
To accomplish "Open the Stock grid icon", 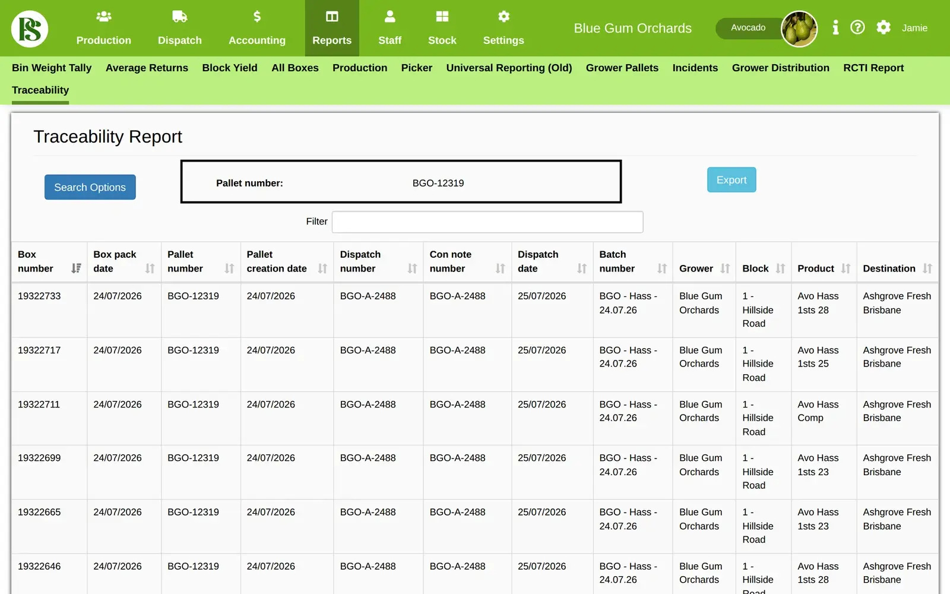I will (x=442, y=16).
